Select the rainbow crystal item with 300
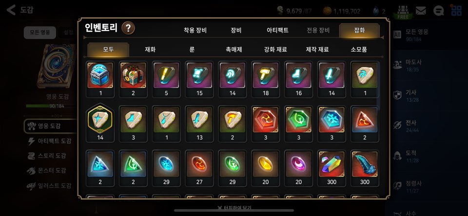Image resolution: width=468 pixels, height=216 pixels. pos(332,168)
